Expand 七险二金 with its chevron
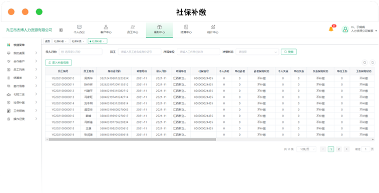Screen dimensions: 379x193 [36, 94]
